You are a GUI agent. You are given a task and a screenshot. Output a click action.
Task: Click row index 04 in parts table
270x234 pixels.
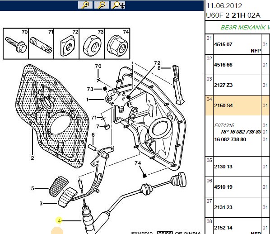tap(209, 99)
